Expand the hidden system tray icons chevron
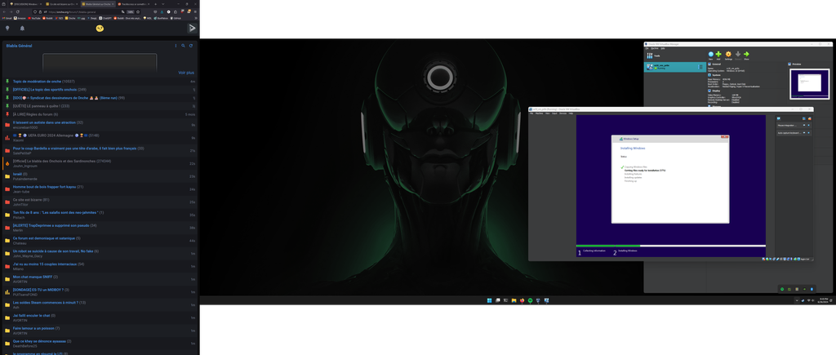836x355 pixels. (x=797, y=301)
